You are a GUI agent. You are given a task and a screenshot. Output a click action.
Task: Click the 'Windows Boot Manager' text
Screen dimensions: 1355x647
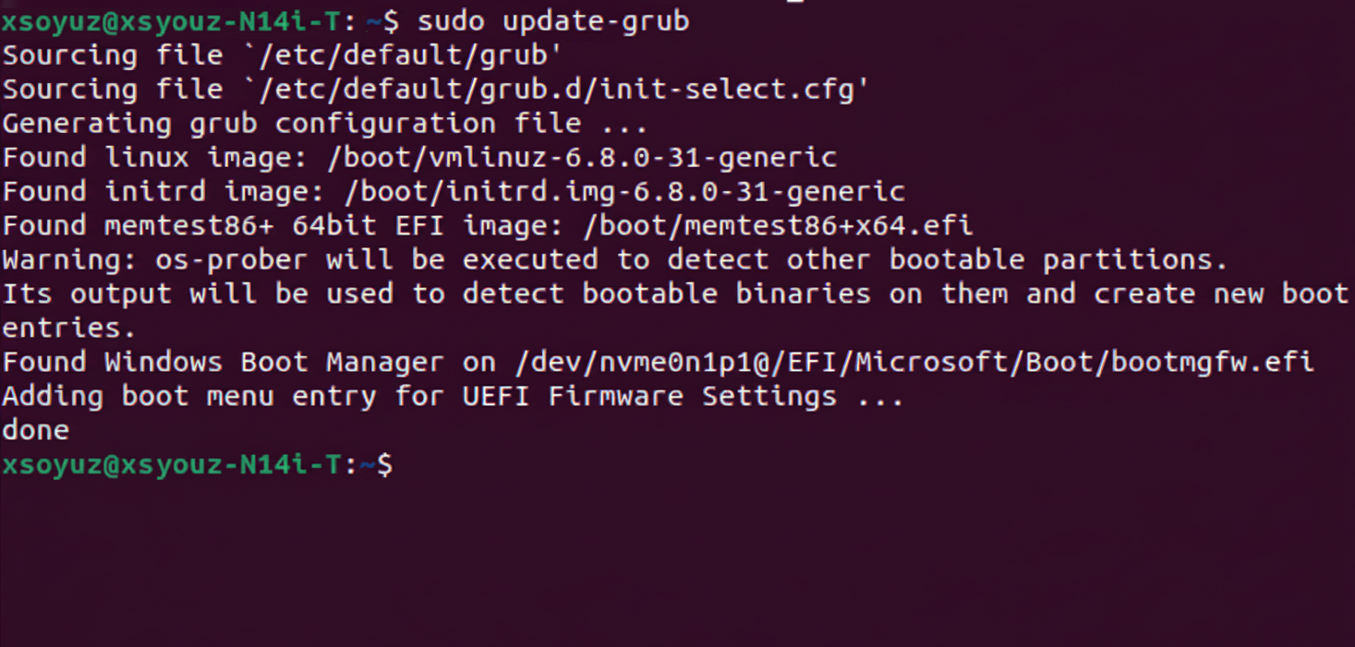click(273, 362)
